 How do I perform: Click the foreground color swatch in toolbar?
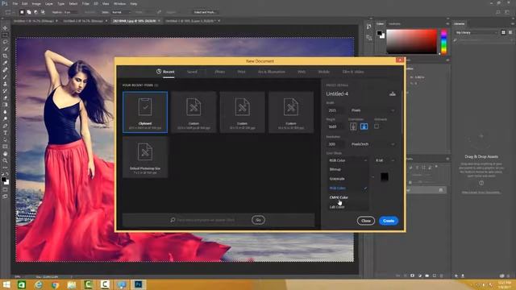point(3,179)
